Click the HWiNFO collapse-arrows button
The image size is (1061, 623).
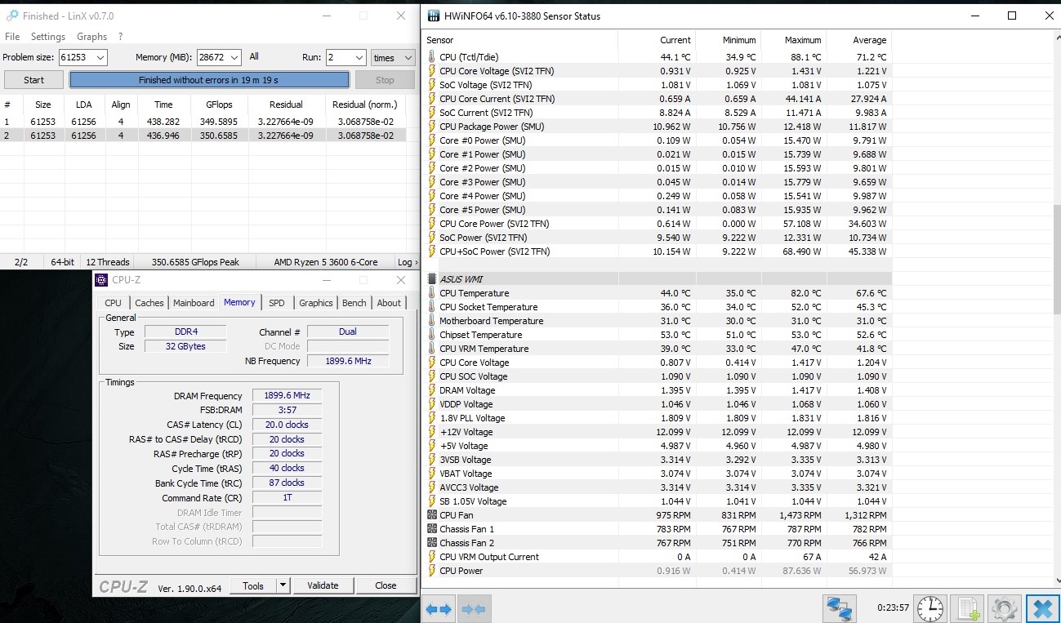(x=474, y=609)
